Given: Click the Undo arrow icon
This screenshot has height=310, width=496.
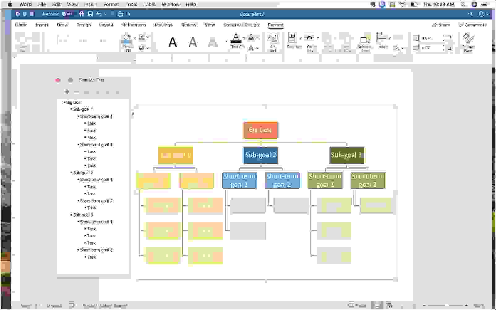Looking at the screenshot, I should tap(99, 14).
